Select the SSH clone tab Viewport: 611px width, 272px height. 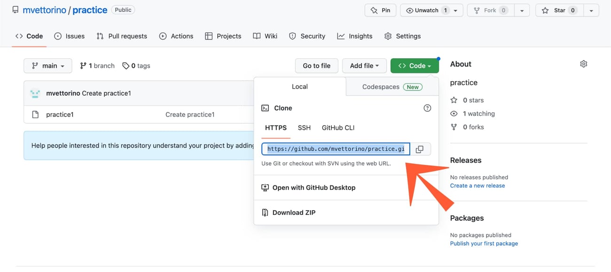point(304,128)
